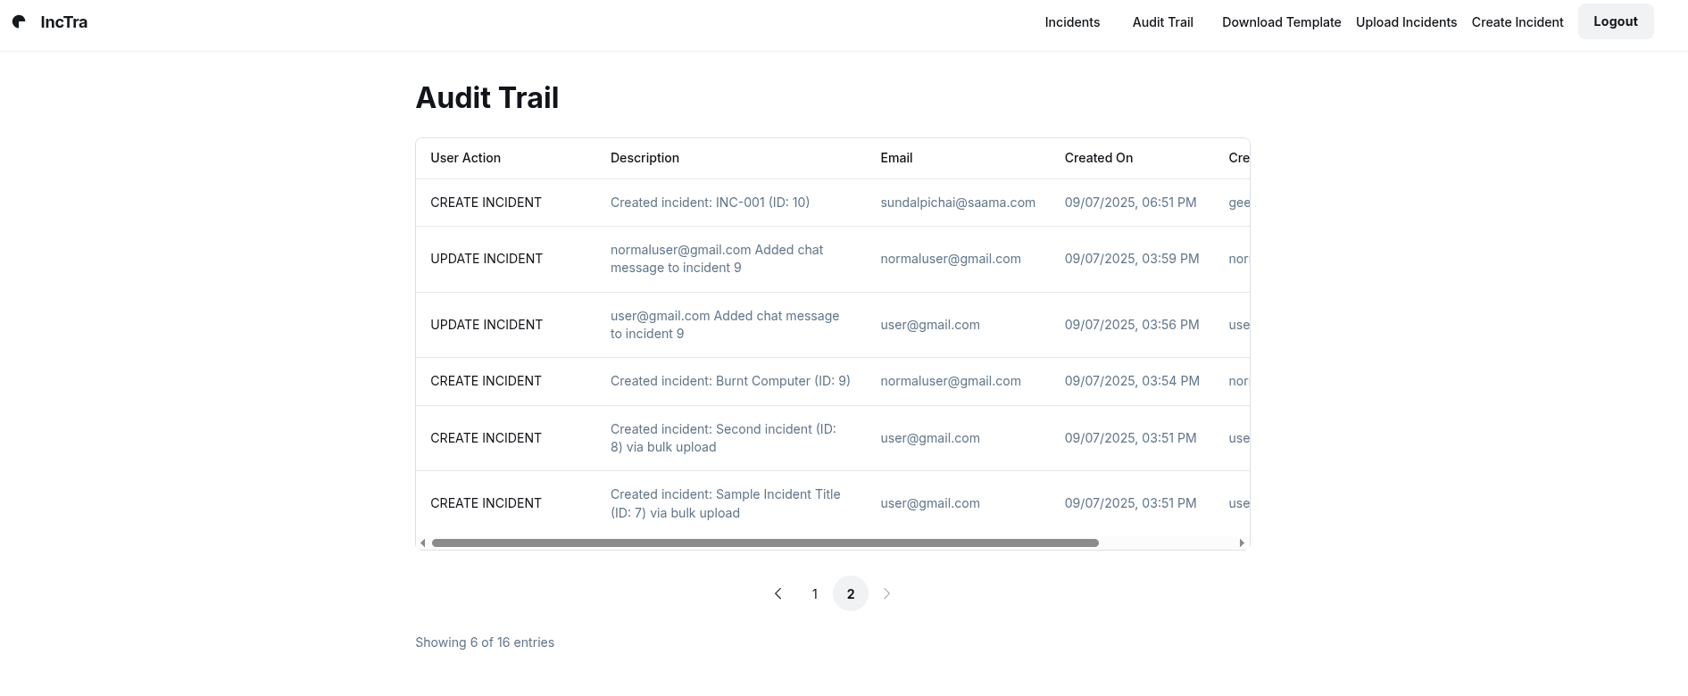Click the User Action column header

point(465,158)
